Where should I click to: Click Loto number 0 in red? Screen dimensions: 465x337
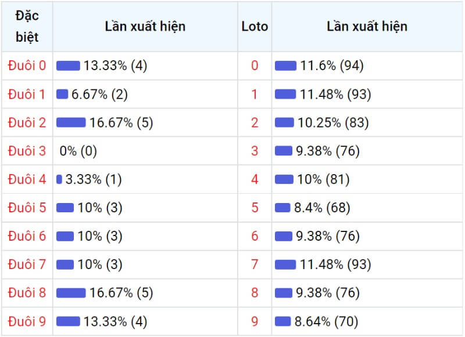pos(255,66)
